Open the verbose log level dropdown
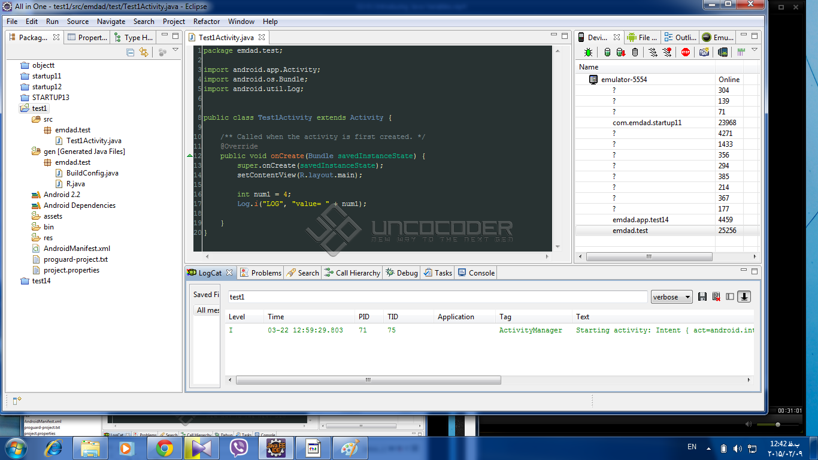The image size is (818, 460). click(x=671, y=296)
